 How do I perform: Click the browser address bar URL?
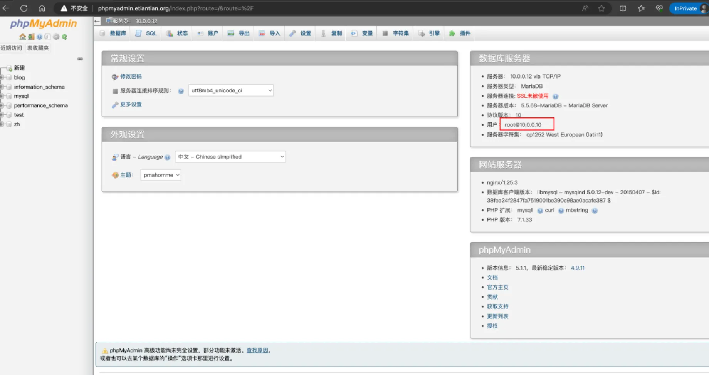(x=175, y=8)
